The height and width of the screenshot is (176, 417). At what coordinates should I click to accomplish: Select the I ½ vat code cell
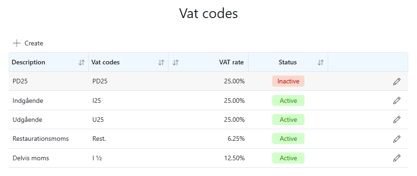pyautogui.click(x=97, y=158)
